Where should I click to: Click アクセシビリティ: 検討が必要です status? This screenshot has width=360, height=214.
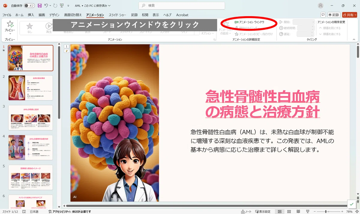[x=70, y=212]
